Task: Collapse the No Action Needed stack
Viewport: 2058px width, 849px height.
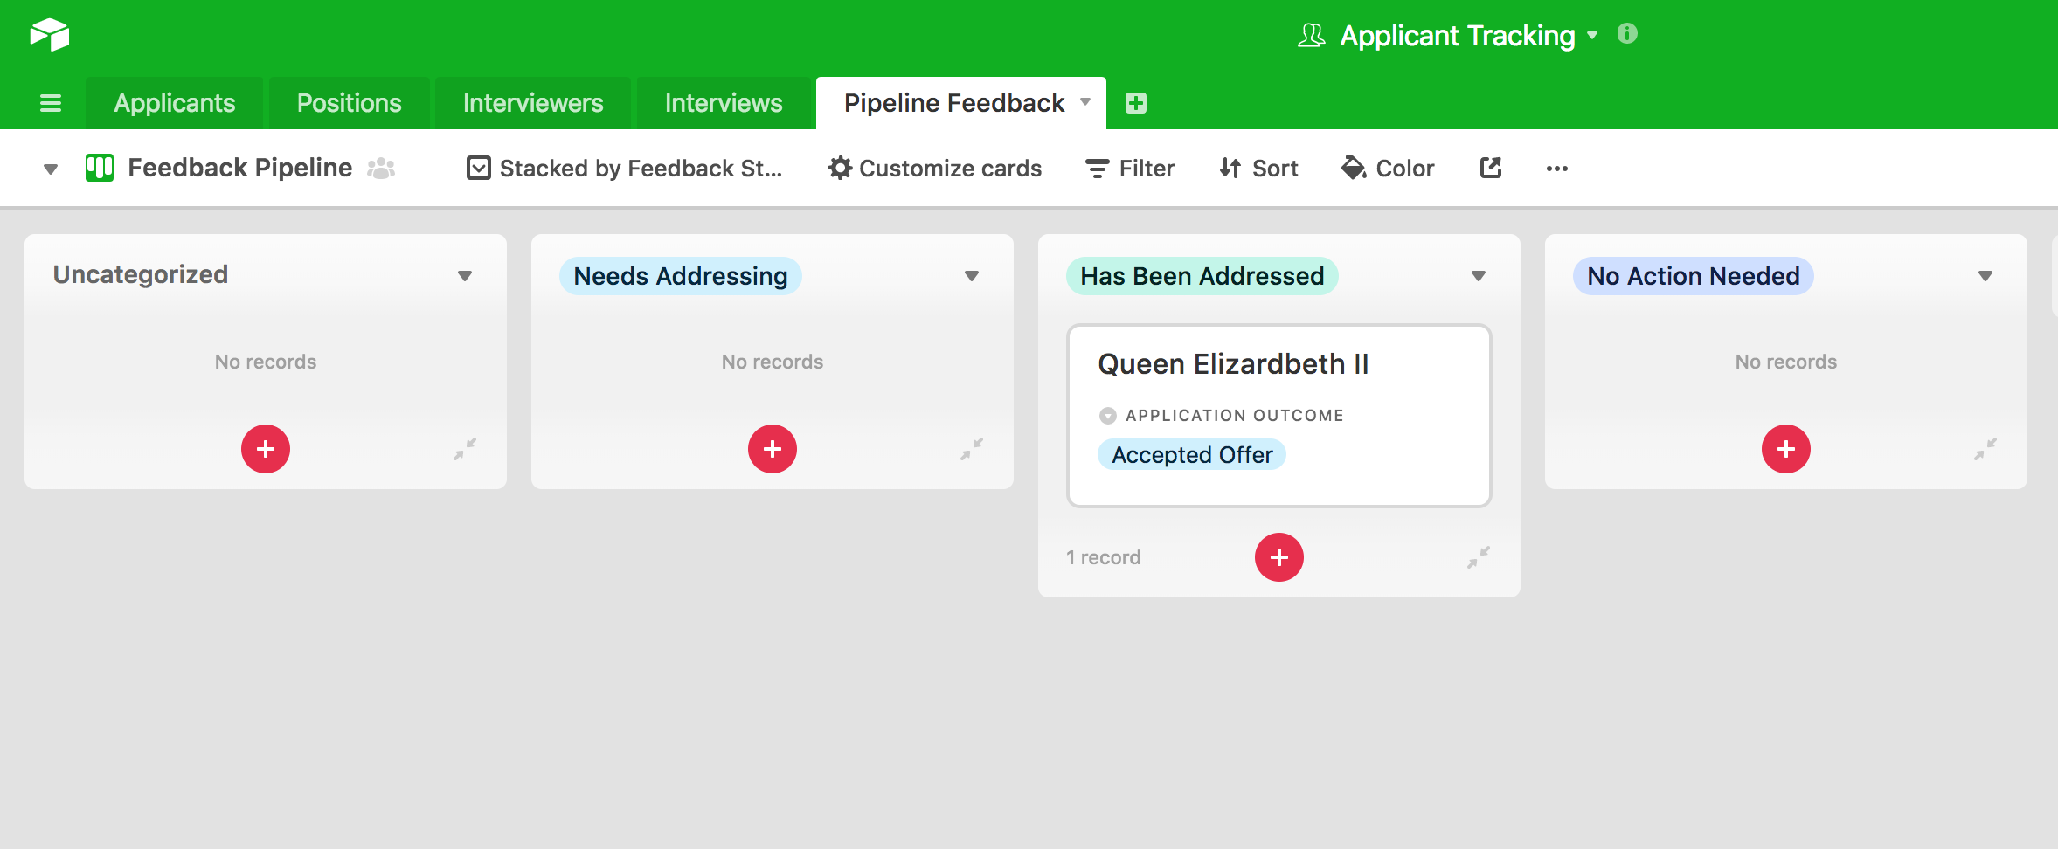Action: pos(1985,449)
